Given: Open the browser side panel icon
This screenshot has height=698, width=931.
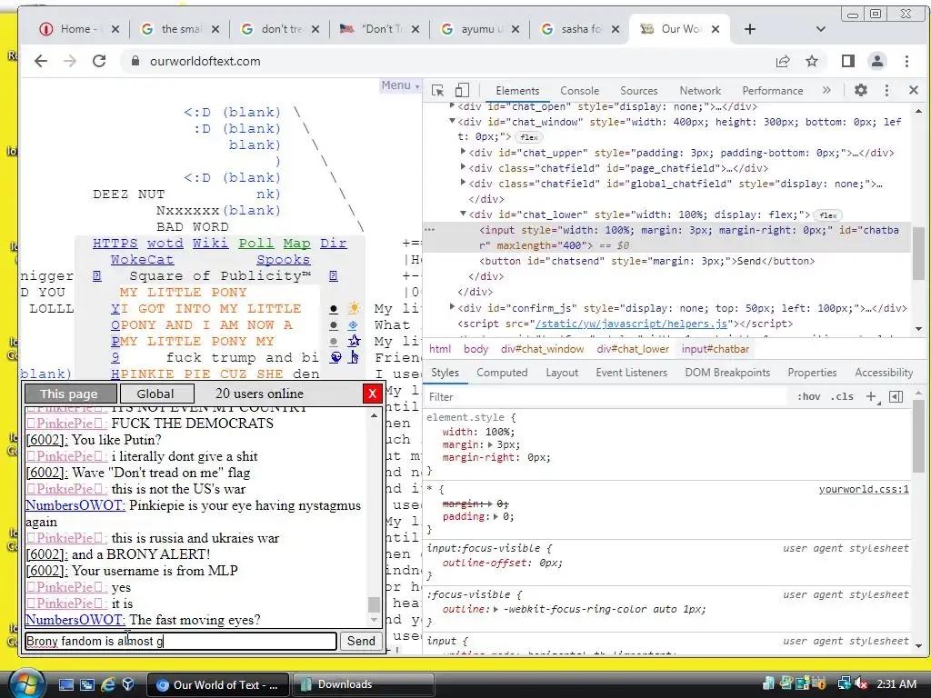Looking at the screenshot, I should coord(848,61).
